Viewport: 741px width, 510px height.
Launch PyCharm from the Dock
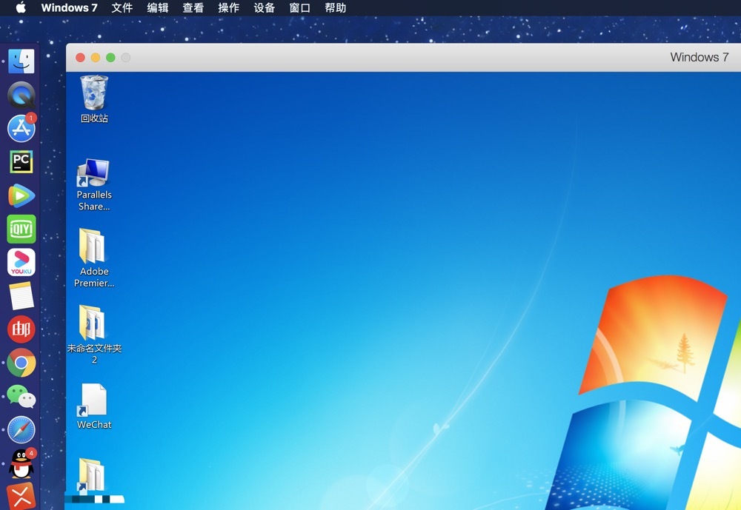[x=21, y=162]
